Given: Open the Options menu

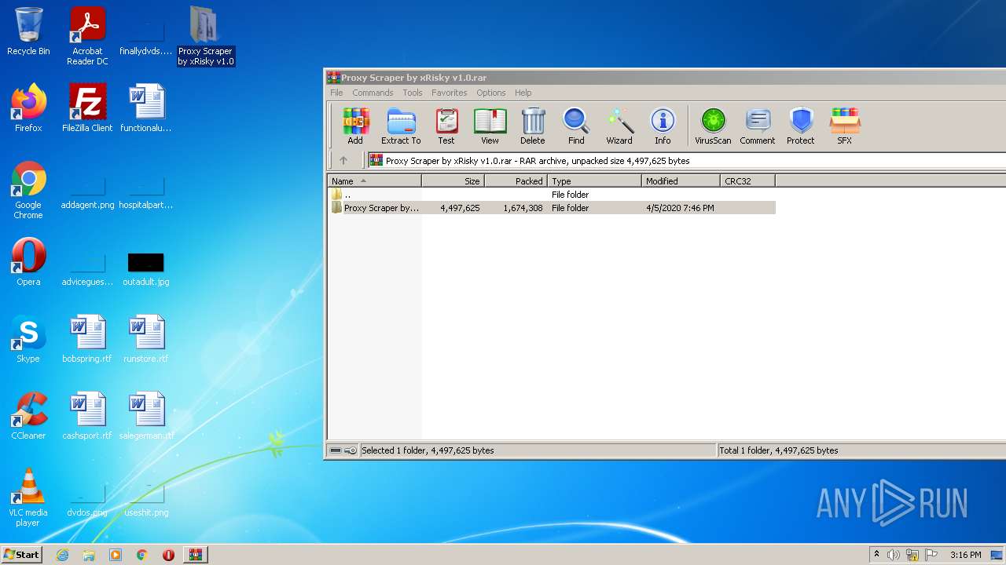Looking at the screenshot, I should tap(491, 93).
